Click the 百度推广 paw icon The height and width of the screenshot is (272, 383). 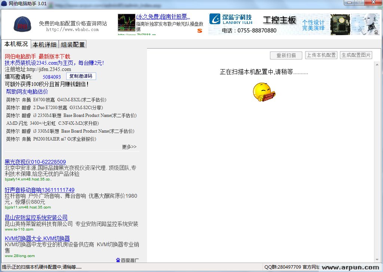click(x=118, y=260)
